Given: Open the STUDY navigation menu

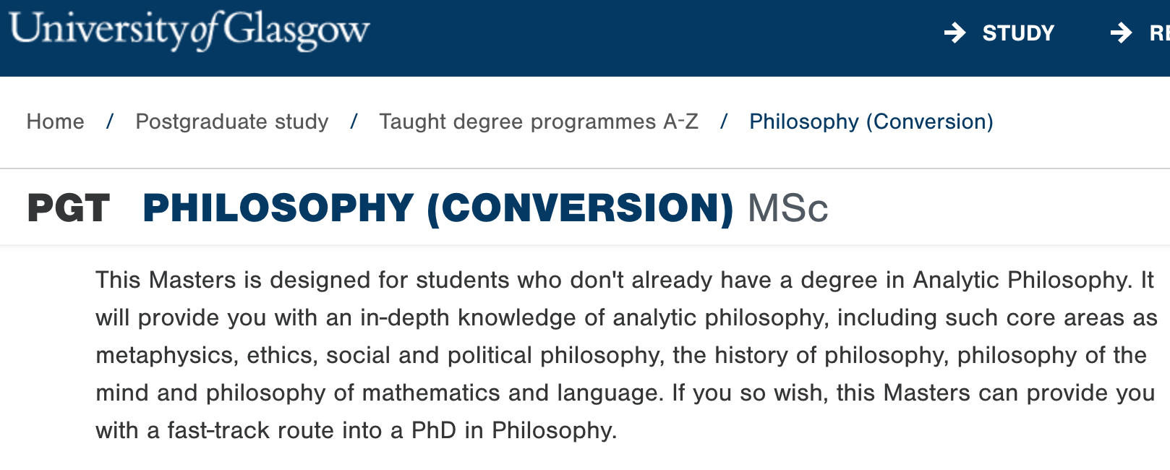Looking at the screenshot, I should 1018,33.
